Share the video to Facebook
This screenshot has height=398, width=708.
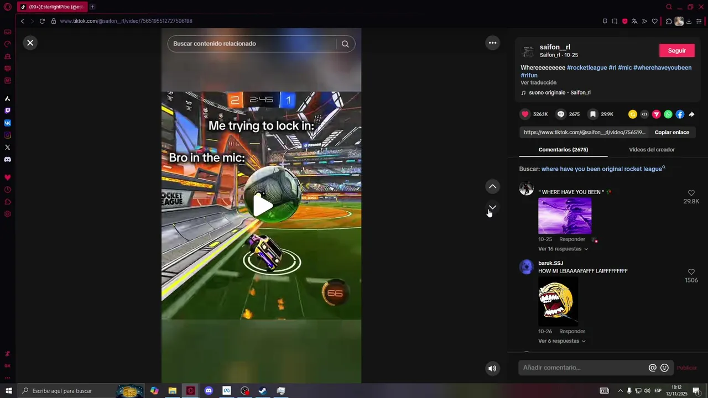click(680, 114)
